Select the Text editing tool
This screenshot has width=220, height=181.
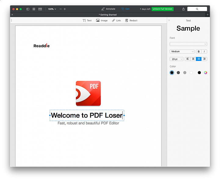[87, 20]
